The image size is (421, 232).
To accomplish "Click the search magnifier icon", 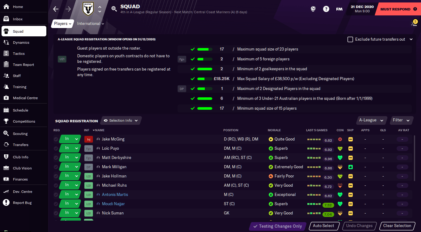I will point(114,9).
